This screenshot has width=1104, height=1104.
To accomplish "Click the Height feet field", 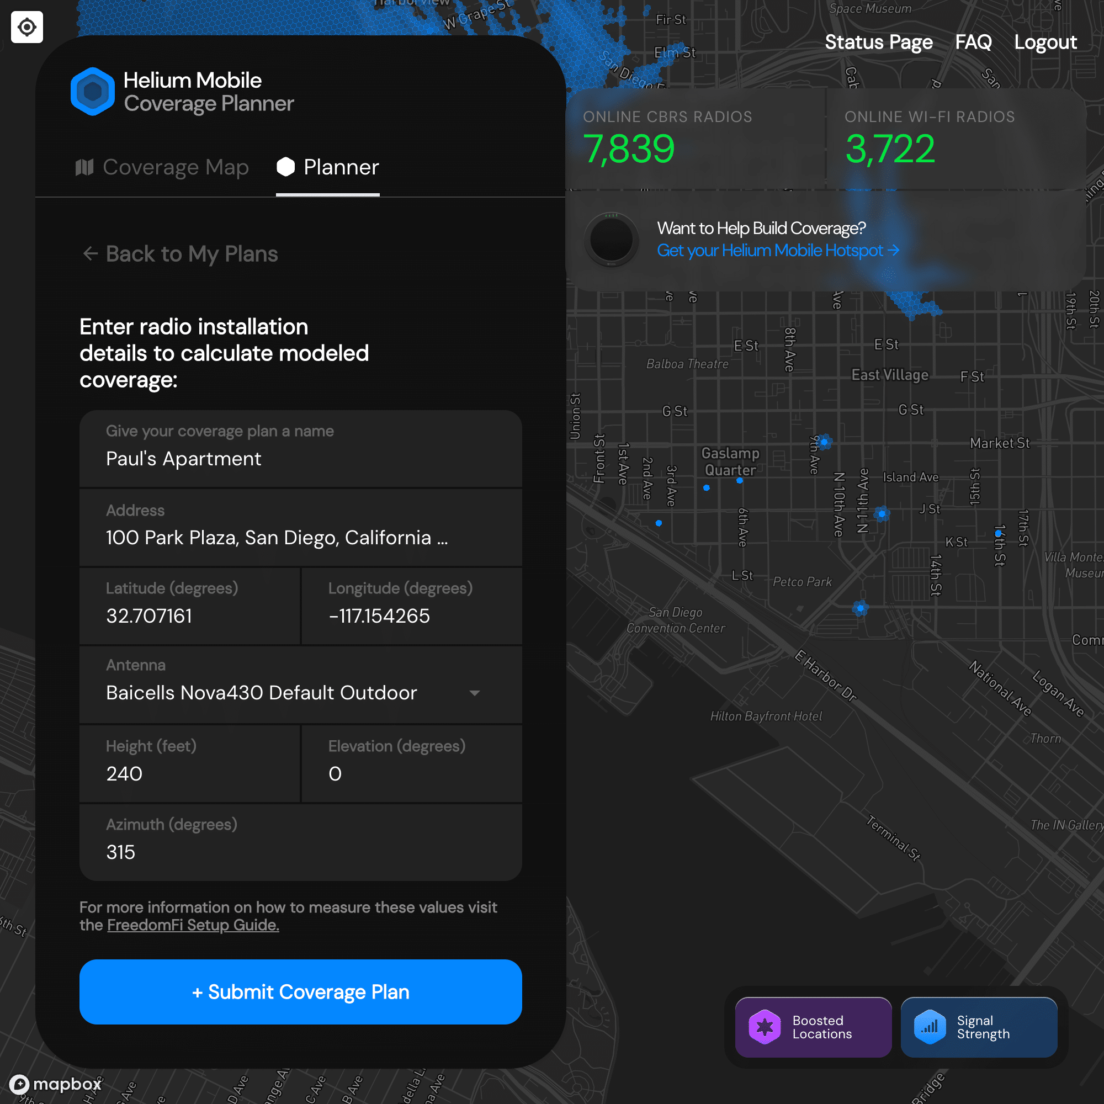I will point(190,763).
